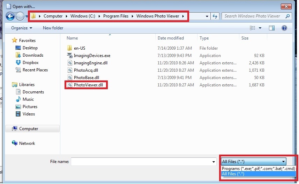This screenshot has height=184, width=299.
Task: Click the en-US folder name
Action: [x=80, y=48]
